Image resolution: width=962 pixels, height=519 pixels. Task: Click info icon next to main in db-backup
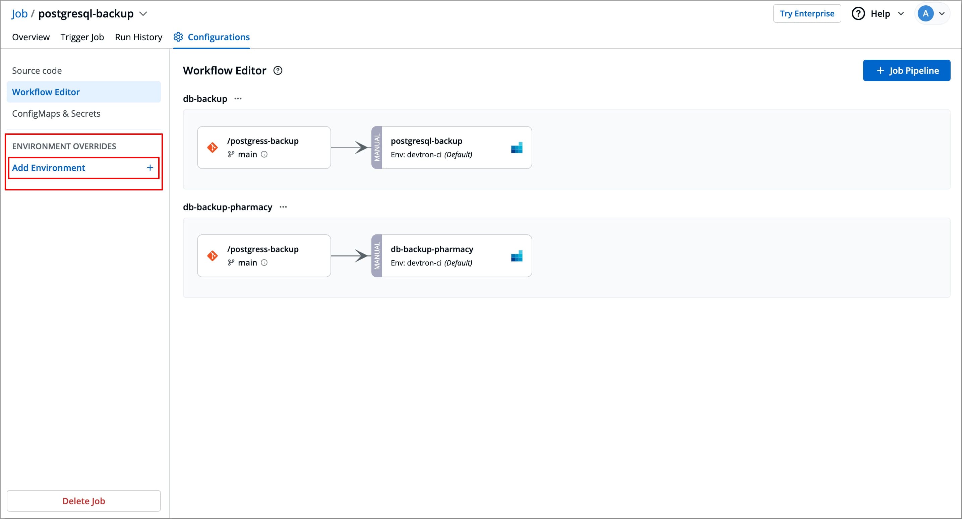tap(264, 154)
